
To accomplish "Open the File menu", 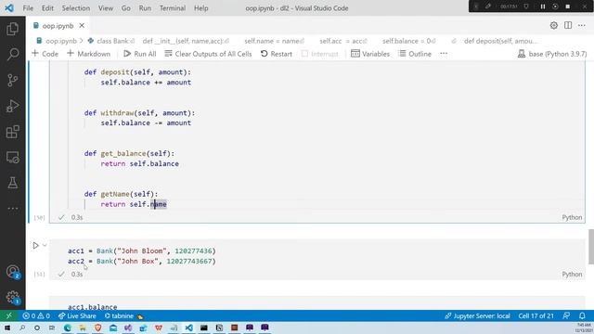I will point(28,8).
